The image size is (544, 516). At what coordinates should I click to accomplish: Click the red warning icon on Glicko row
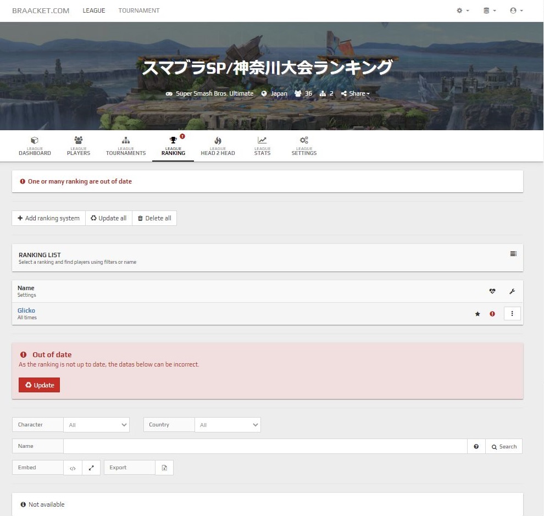pos(492,314)
